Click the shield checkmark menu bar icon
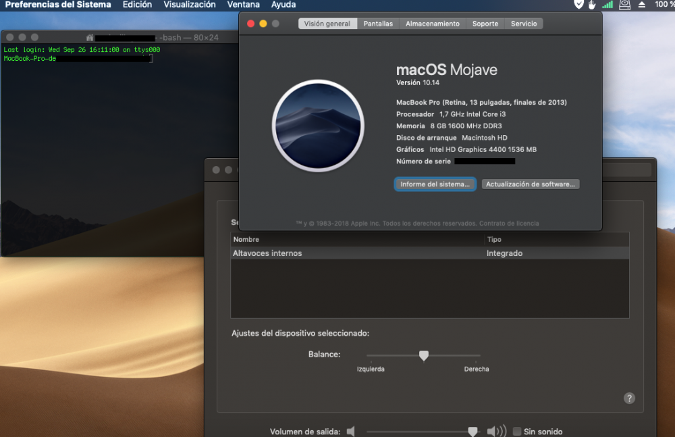The image size is (675, 437). [x=579, y=4]
